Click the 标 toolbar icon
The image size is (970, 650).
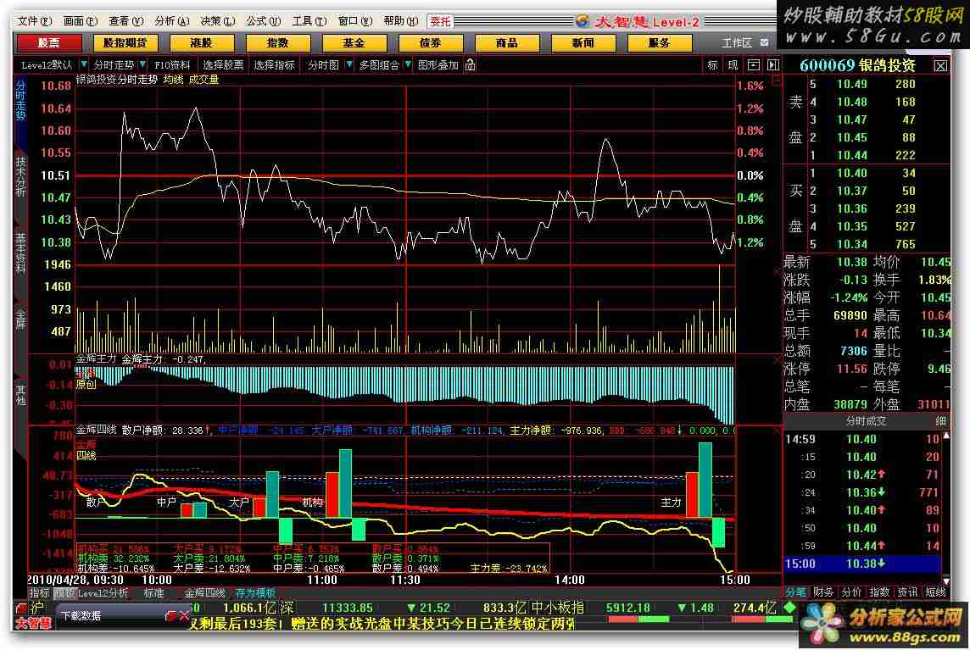pyautogui.click(x=712, y=64)
